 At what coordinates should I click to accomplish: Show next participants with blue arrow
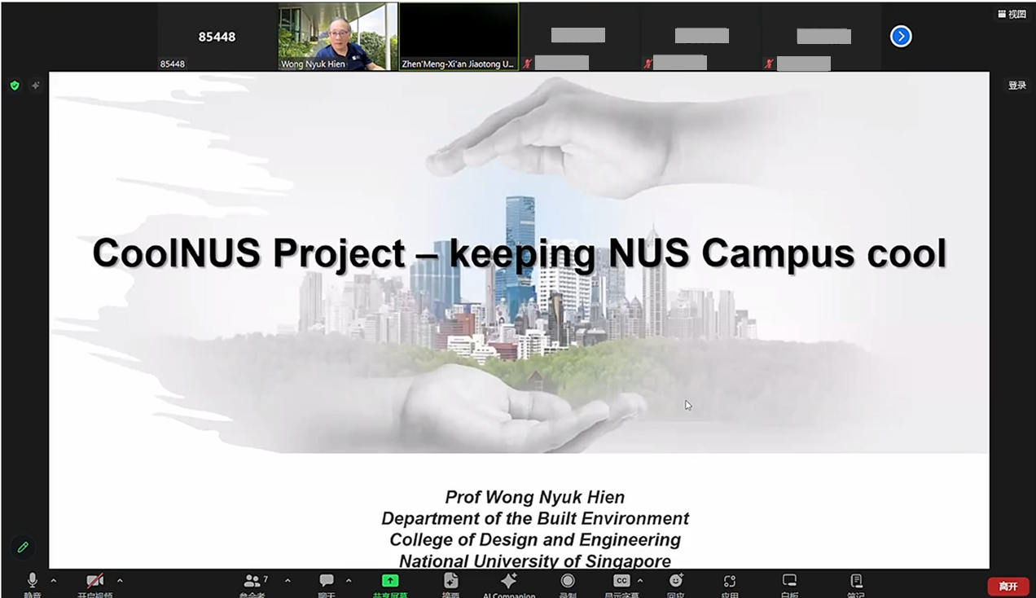pyautogui.click(x=901, y=37)
